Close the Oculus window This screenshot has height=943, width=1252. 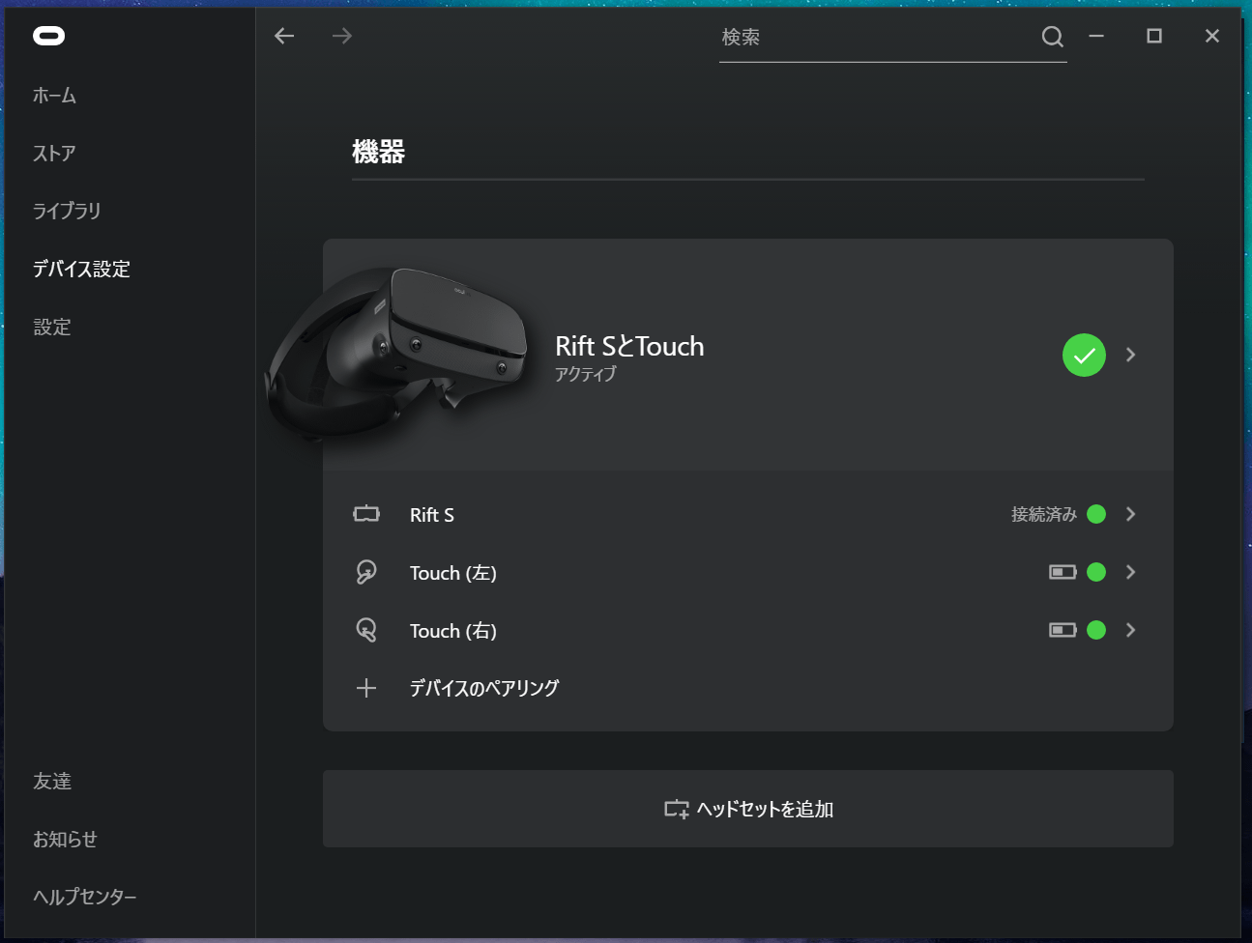1212,36
